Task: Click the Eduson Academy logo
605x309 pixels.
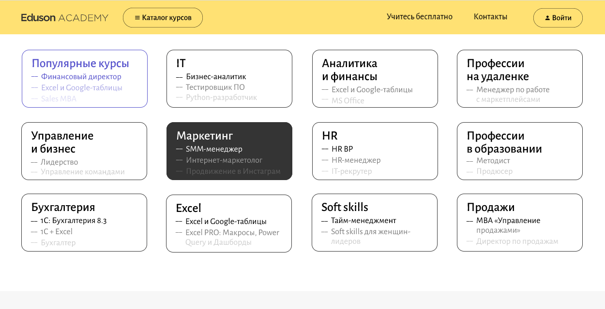Action: click(x=64, y=18)
